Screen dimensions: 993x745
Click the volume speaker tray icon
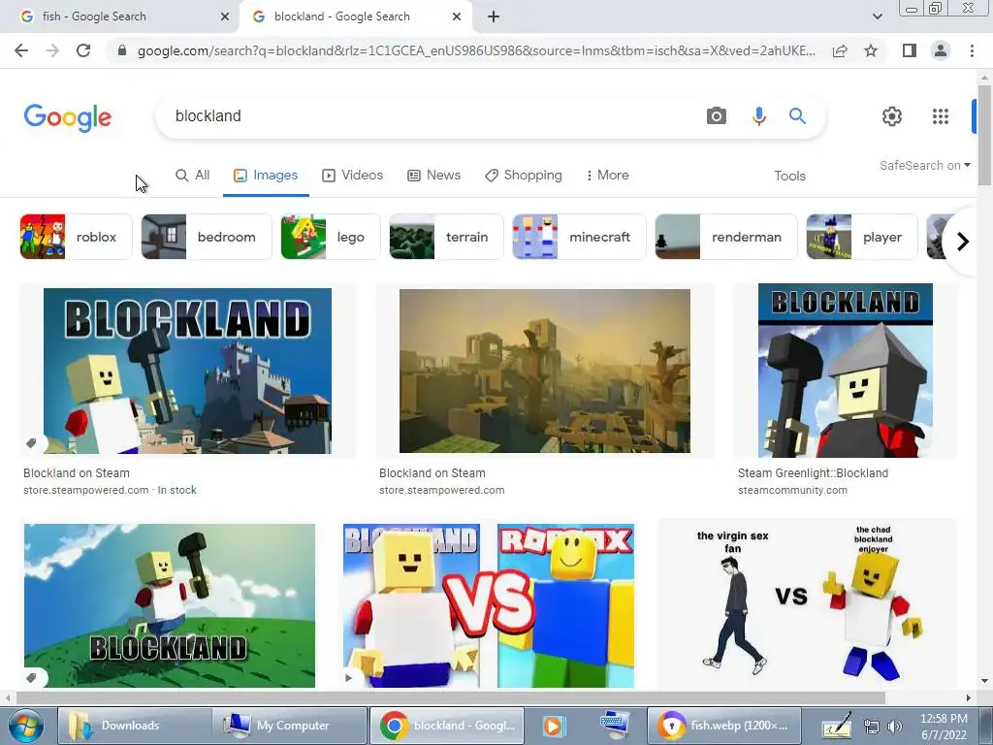tap(895, 726)
